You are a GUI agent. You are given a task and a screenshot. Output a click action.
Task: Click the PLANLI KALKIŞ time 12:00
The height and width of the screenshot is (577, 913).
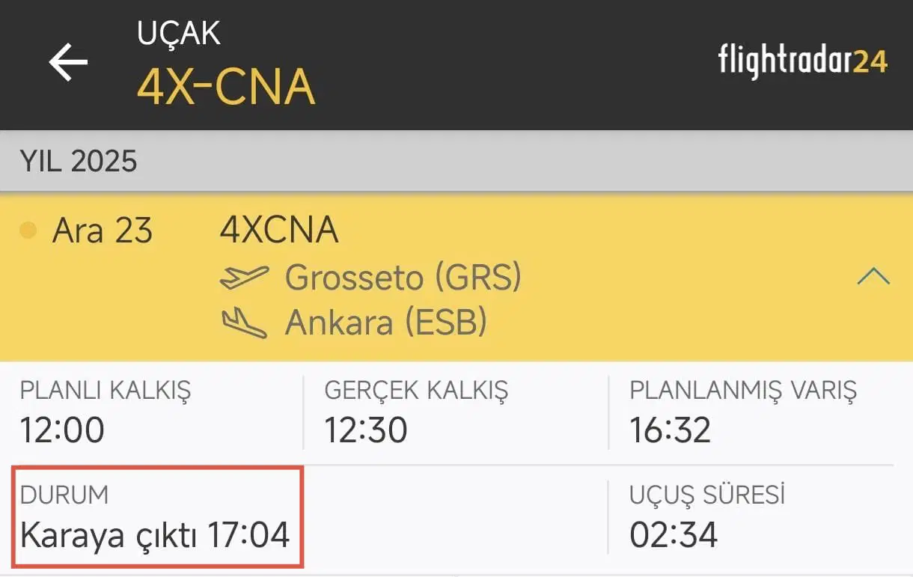pyautogui.click(x=62, y=430)
